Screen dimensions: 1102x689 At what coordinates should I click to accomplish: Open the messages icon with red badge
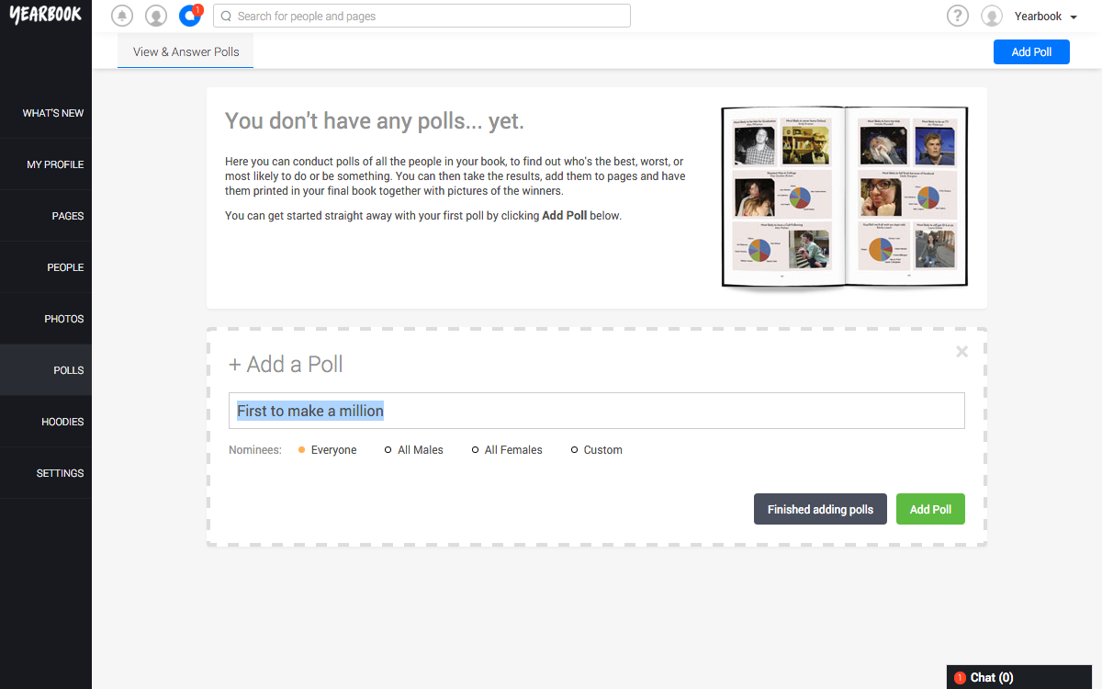(x=190, y=16)
